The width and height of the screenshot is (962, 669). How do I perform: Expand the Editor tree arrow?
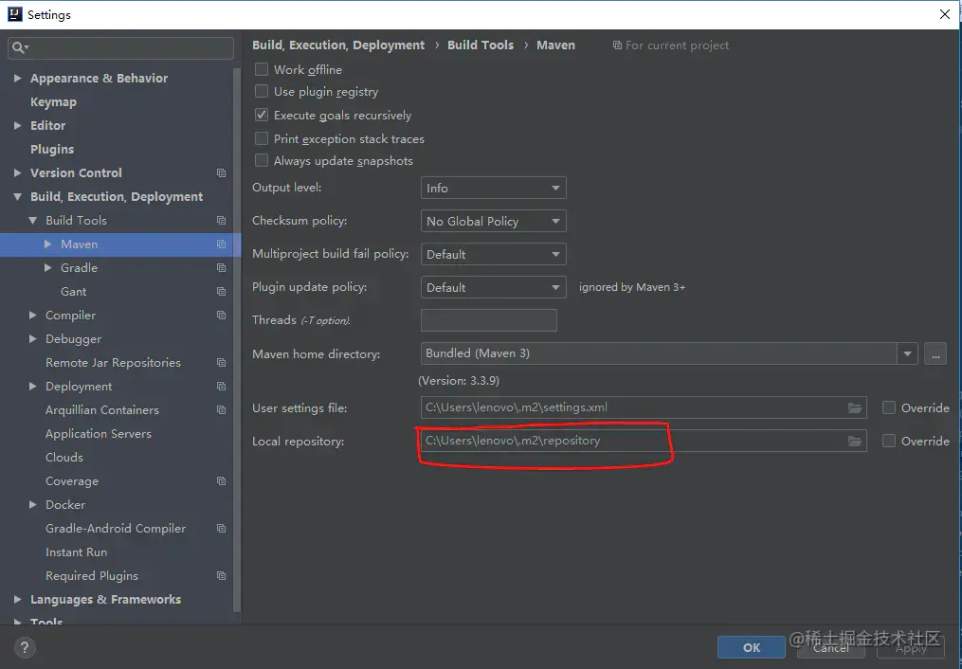17,125
